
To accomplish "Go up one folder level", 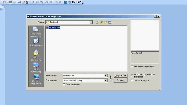I will (101, 22).
